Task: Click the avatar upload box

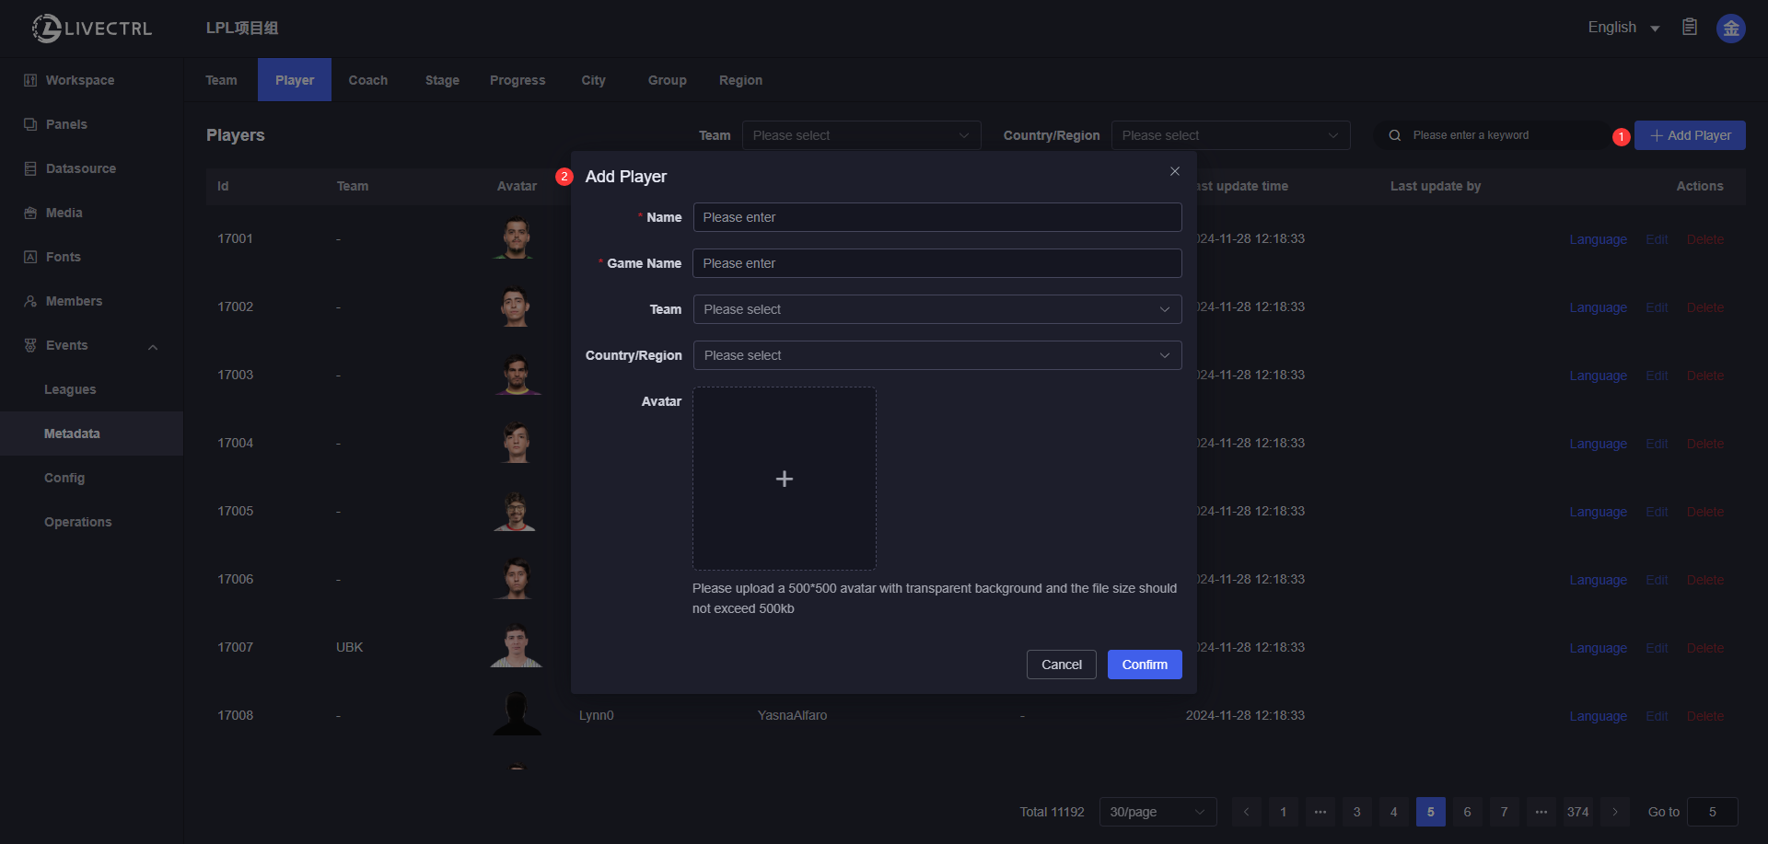Action: coord(784,479)
